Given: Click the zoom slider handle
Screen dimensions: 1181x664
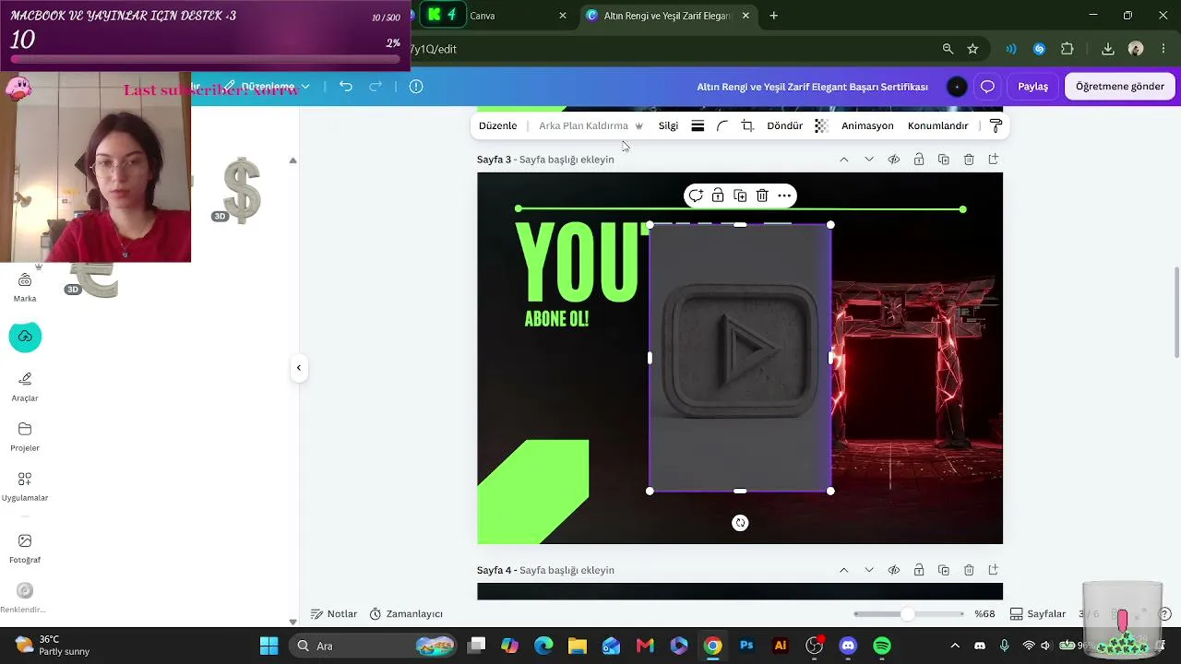Looking at the screenshot, I should [908, 614].
